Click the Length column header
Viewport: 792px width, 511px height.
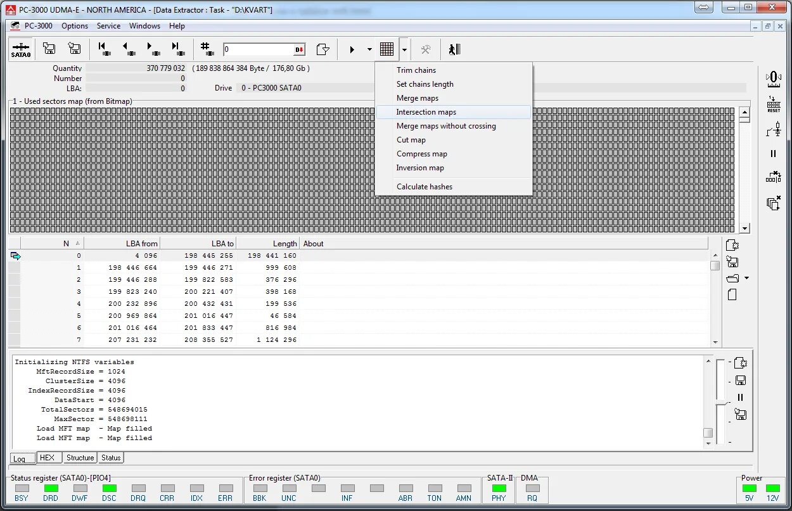click(267, 244)
